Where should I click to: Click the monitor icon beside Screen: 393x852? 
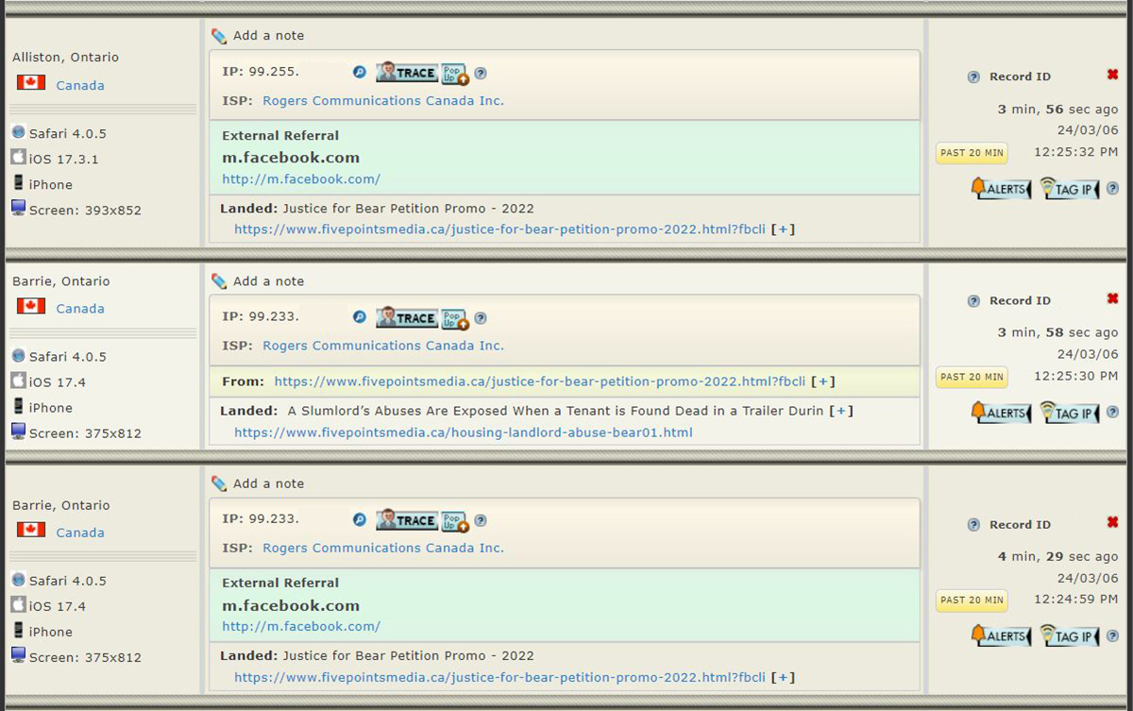tap(18, 208)
